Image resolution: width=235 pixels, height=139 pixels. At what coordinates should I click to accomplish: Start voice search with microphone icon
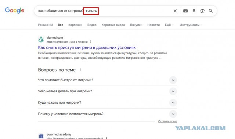click(x=194, y=11)
